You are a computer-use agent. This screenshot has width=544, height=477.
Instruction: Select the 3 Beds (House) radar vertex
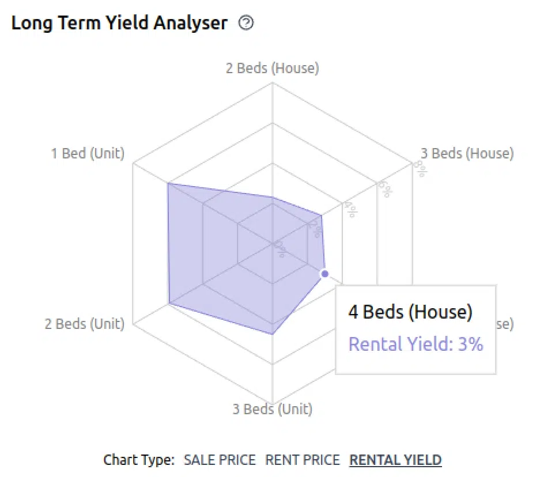pyautogui.click(x=321, y=216)
